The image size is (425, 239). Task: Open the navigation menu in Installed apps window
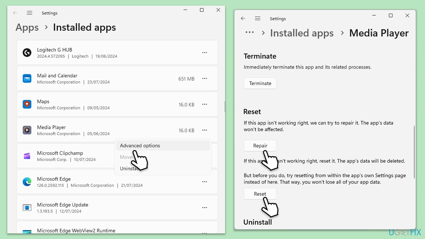[x=30, y=13]
